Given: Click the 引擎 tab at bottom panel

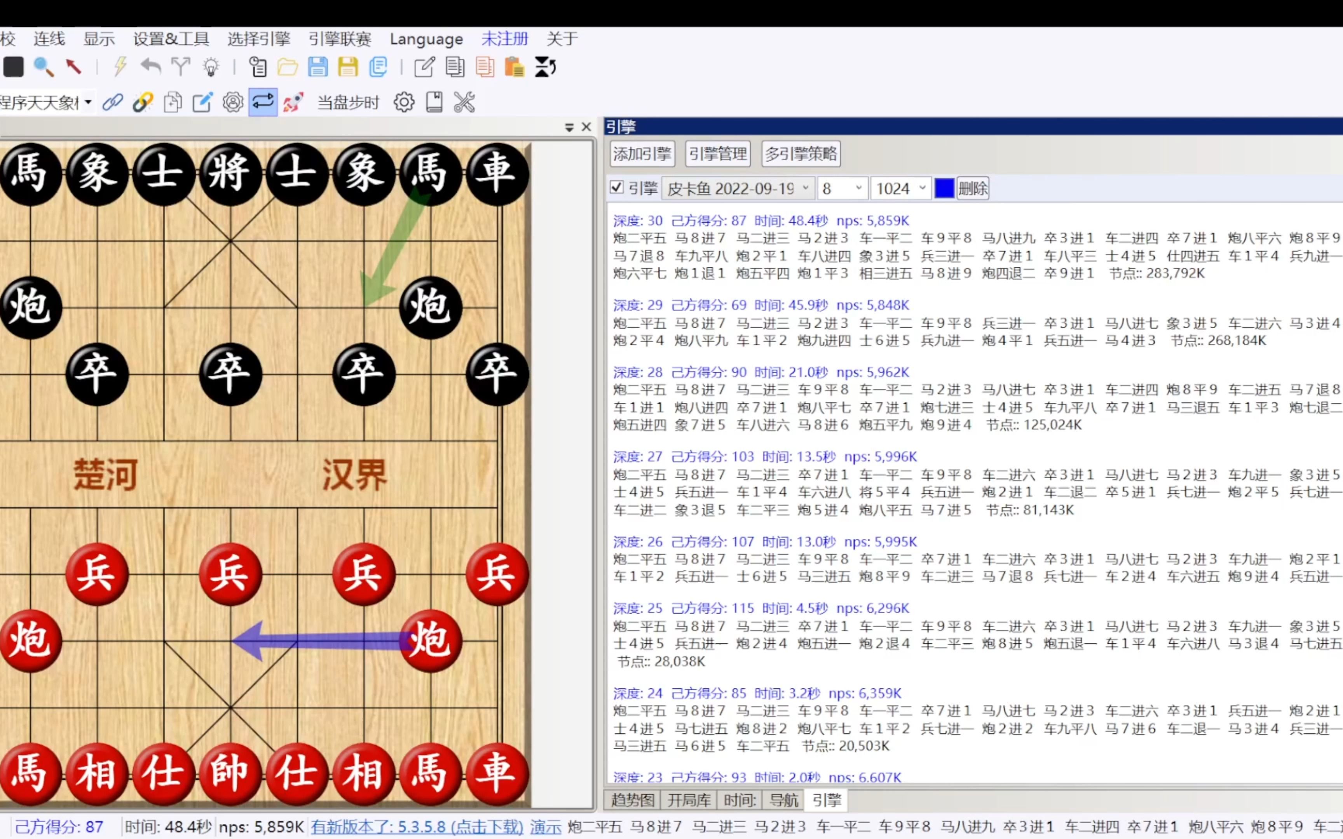Looking at the screenshot, I should (826, 800).
